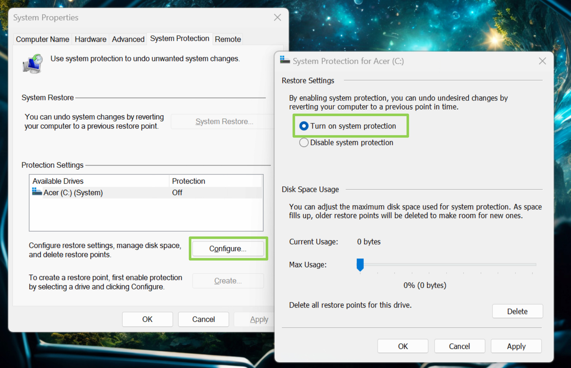Click Cancel in System Properties window
Screen dimensions: 571x368
coord(203,319)
